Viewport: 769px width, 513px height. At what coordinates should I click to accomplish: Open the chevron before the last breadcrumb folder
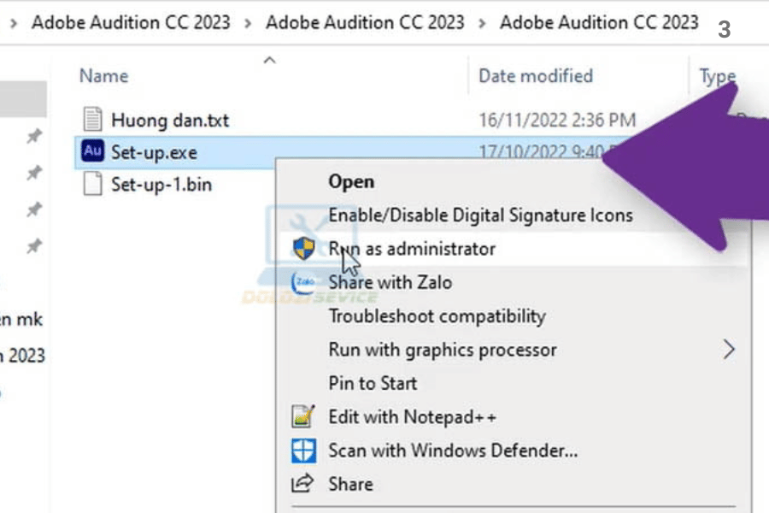tap(482, 22)
